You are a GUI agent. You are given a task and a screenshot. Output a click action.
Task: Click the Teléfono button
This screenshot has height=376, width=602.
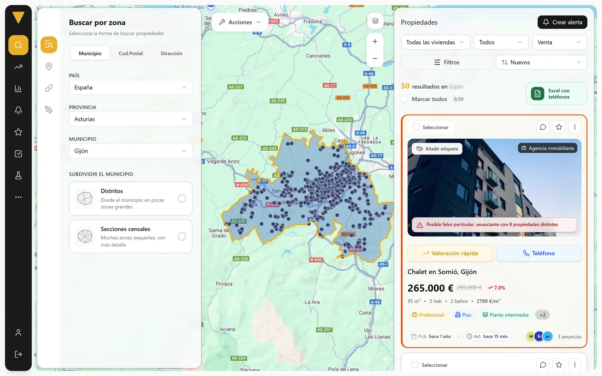point(539,253)
